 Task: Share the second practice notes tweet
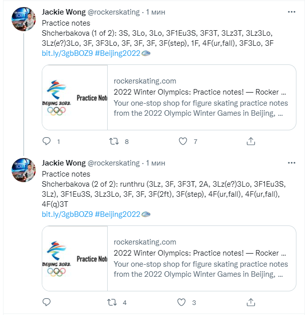click(250, 302)
